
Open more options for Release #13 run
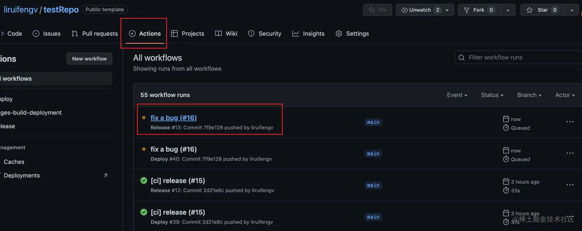point(570,122)
